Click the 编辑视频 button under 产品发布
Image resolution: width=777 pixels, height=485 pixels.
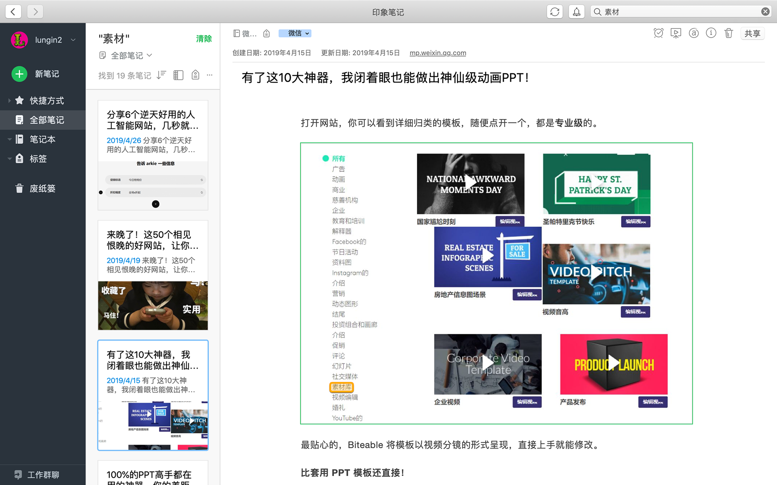click(x=653, y=402)
